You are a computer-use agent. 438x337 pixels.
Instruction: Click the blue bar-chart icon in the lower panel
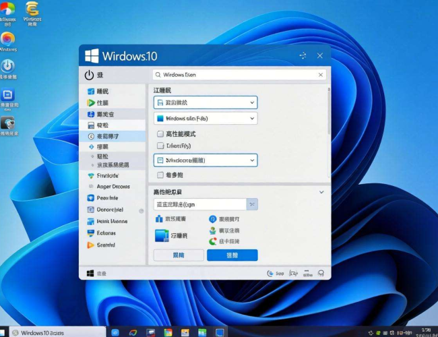click(159, 218)
